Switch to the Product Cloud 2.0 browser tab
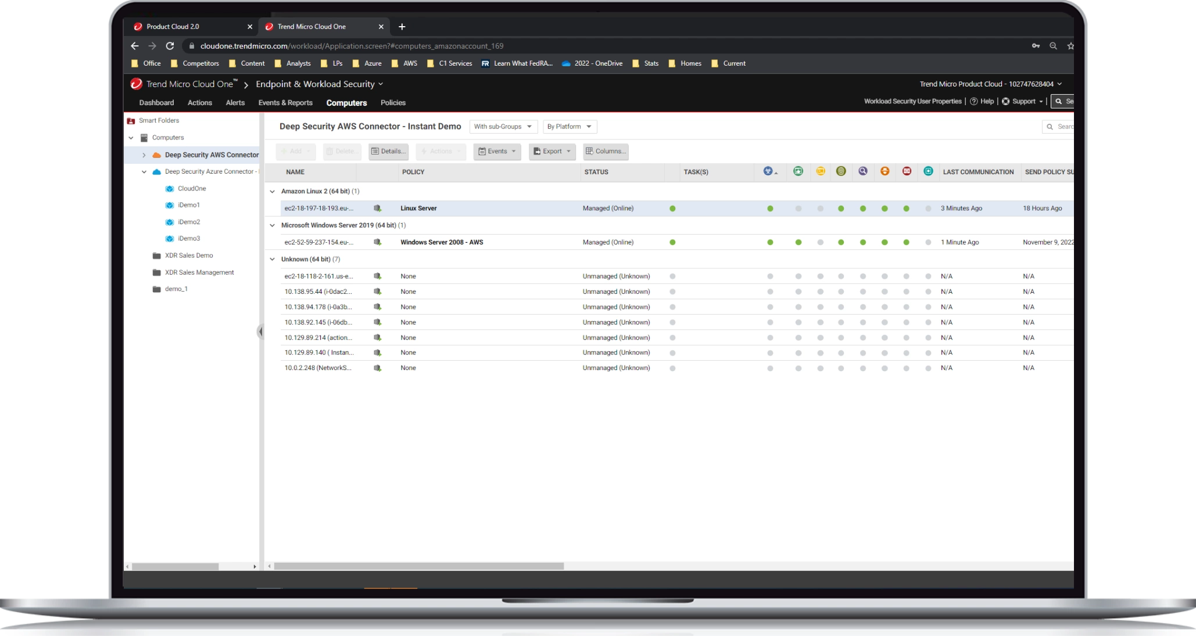 click(x=192, y=27)
